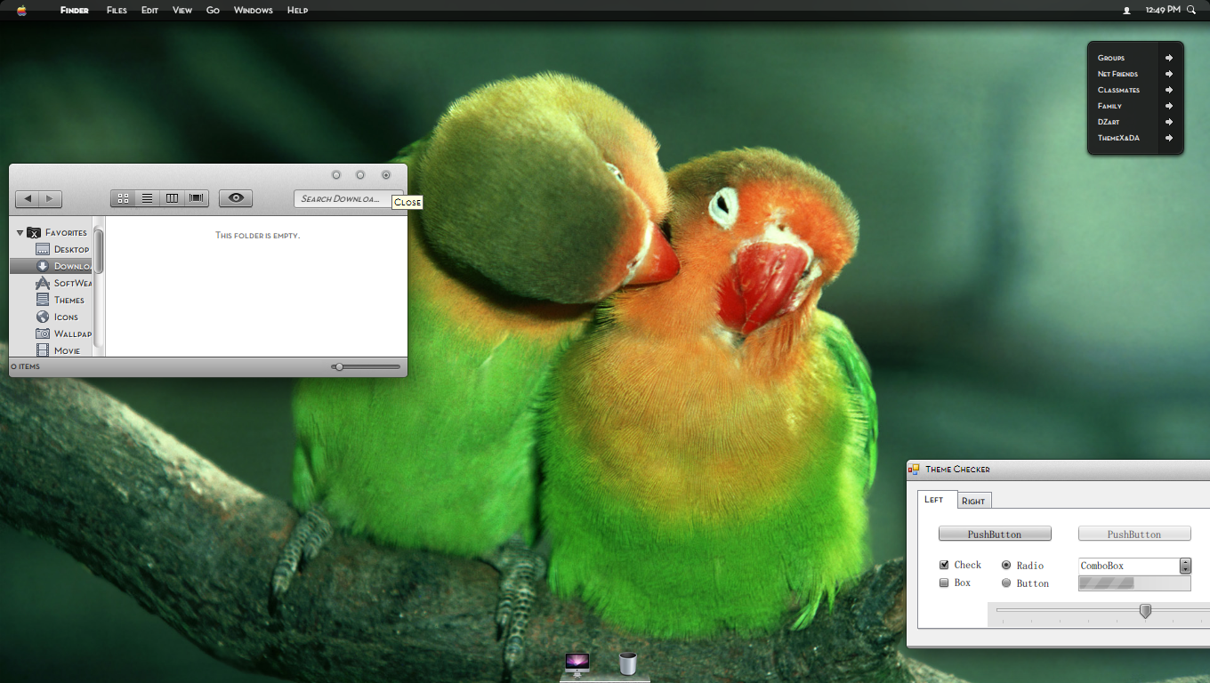Switch to icon grid view
Viewport: 1210px width, 683px height.
[123, 198]
